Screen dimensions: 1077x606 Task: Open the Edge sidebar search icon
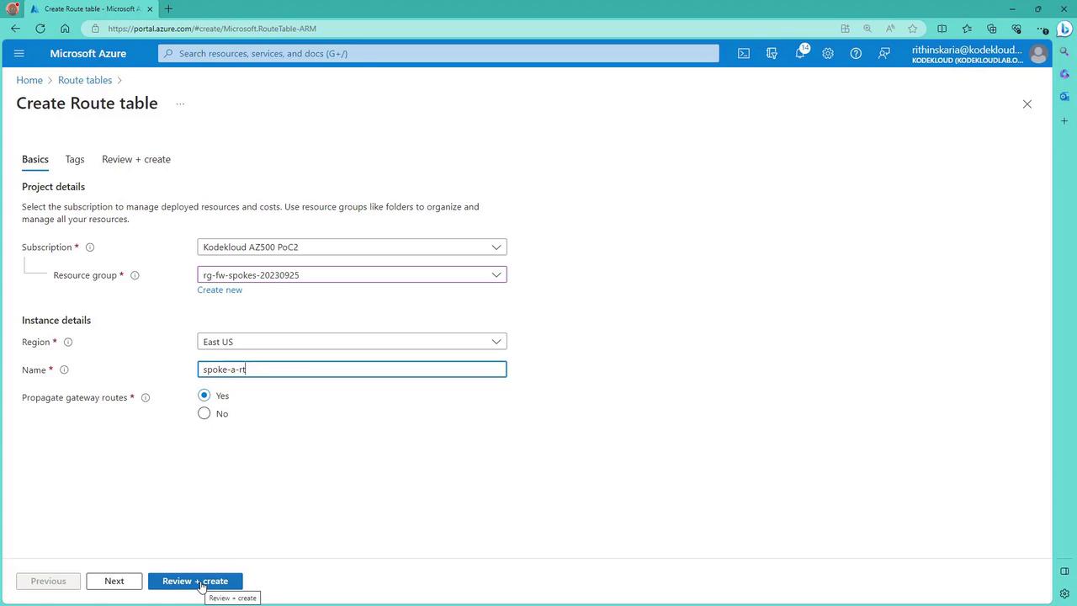tap(1064, 52)
